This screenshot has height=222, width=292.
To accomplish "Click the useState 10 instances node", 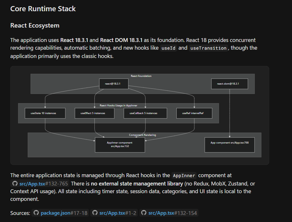I will 45,113.
